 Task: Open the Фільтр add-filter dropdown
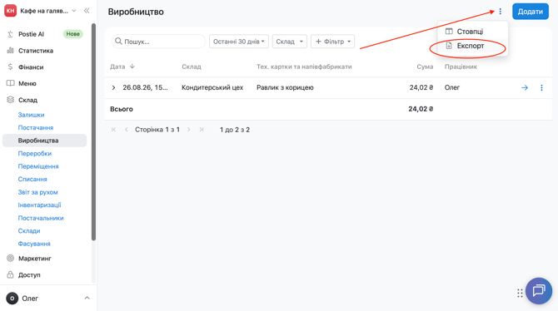tap(333, 42)
